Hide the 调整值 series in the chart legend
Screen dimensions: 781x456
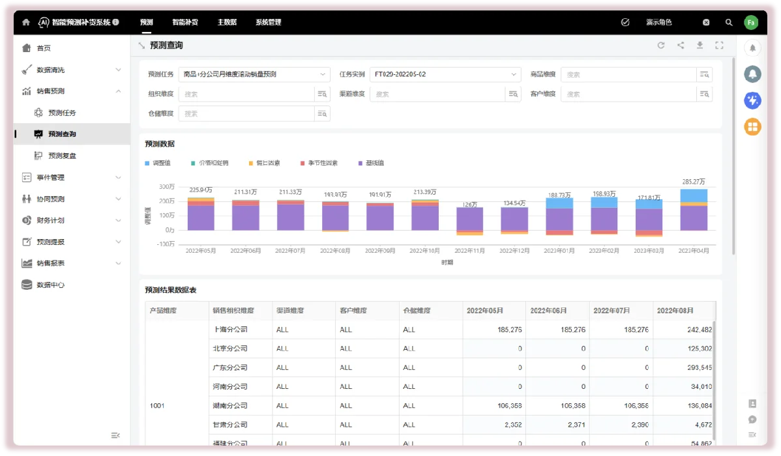click(x=161, y=162)
